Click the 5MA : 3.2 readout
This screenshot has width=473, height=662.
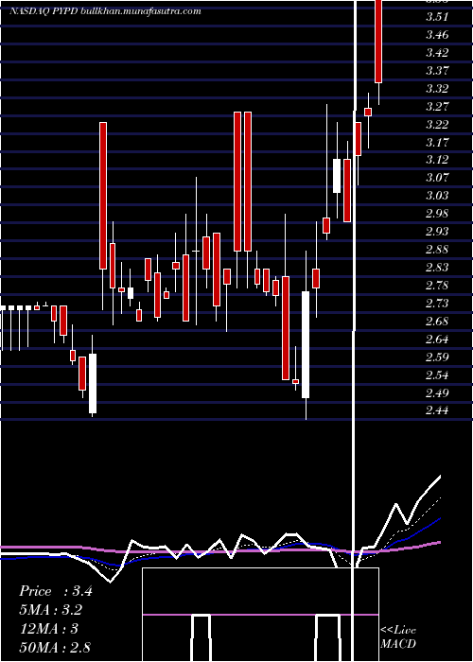pyautogui.click(x=50, y=610)
